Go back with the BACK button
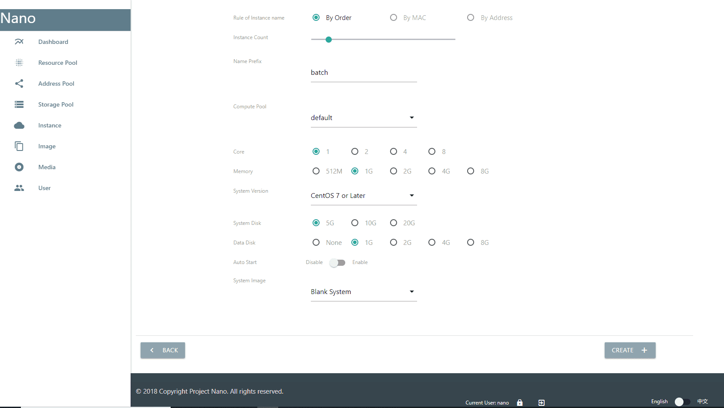The image size is (724, 408). [x=163, y=350]
